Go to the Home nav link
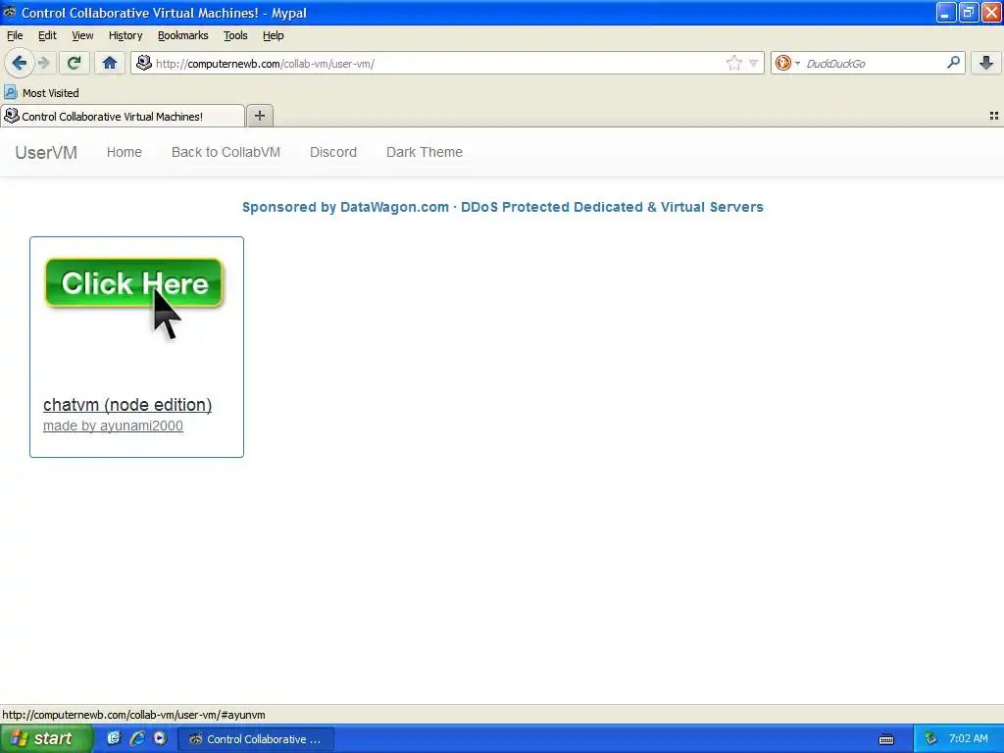Screen dimensions: 1004x753 tap(125, 152)
